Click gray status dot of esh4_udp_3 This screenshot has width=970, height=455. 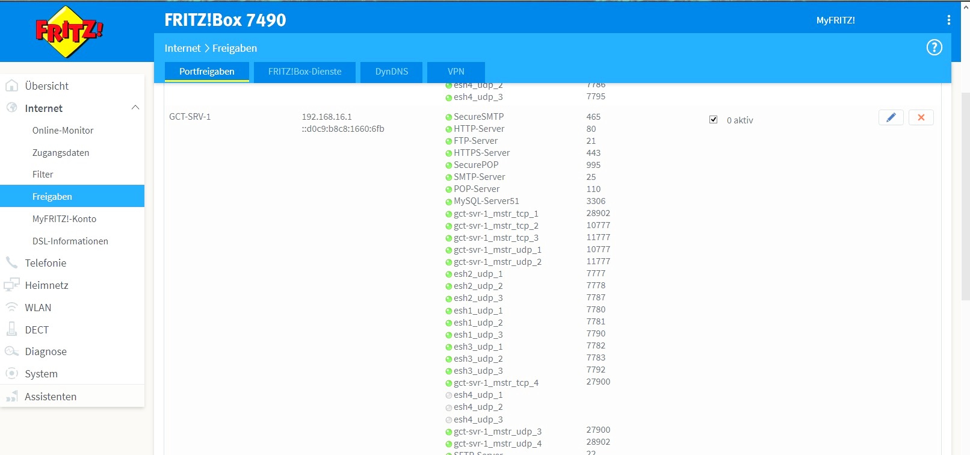(448, 420)
